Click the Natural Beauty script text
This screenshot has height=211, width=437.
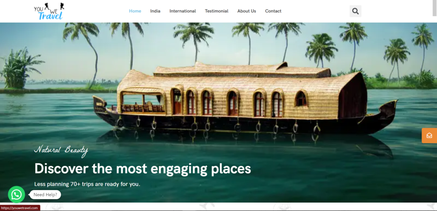[x=61, y=151]
